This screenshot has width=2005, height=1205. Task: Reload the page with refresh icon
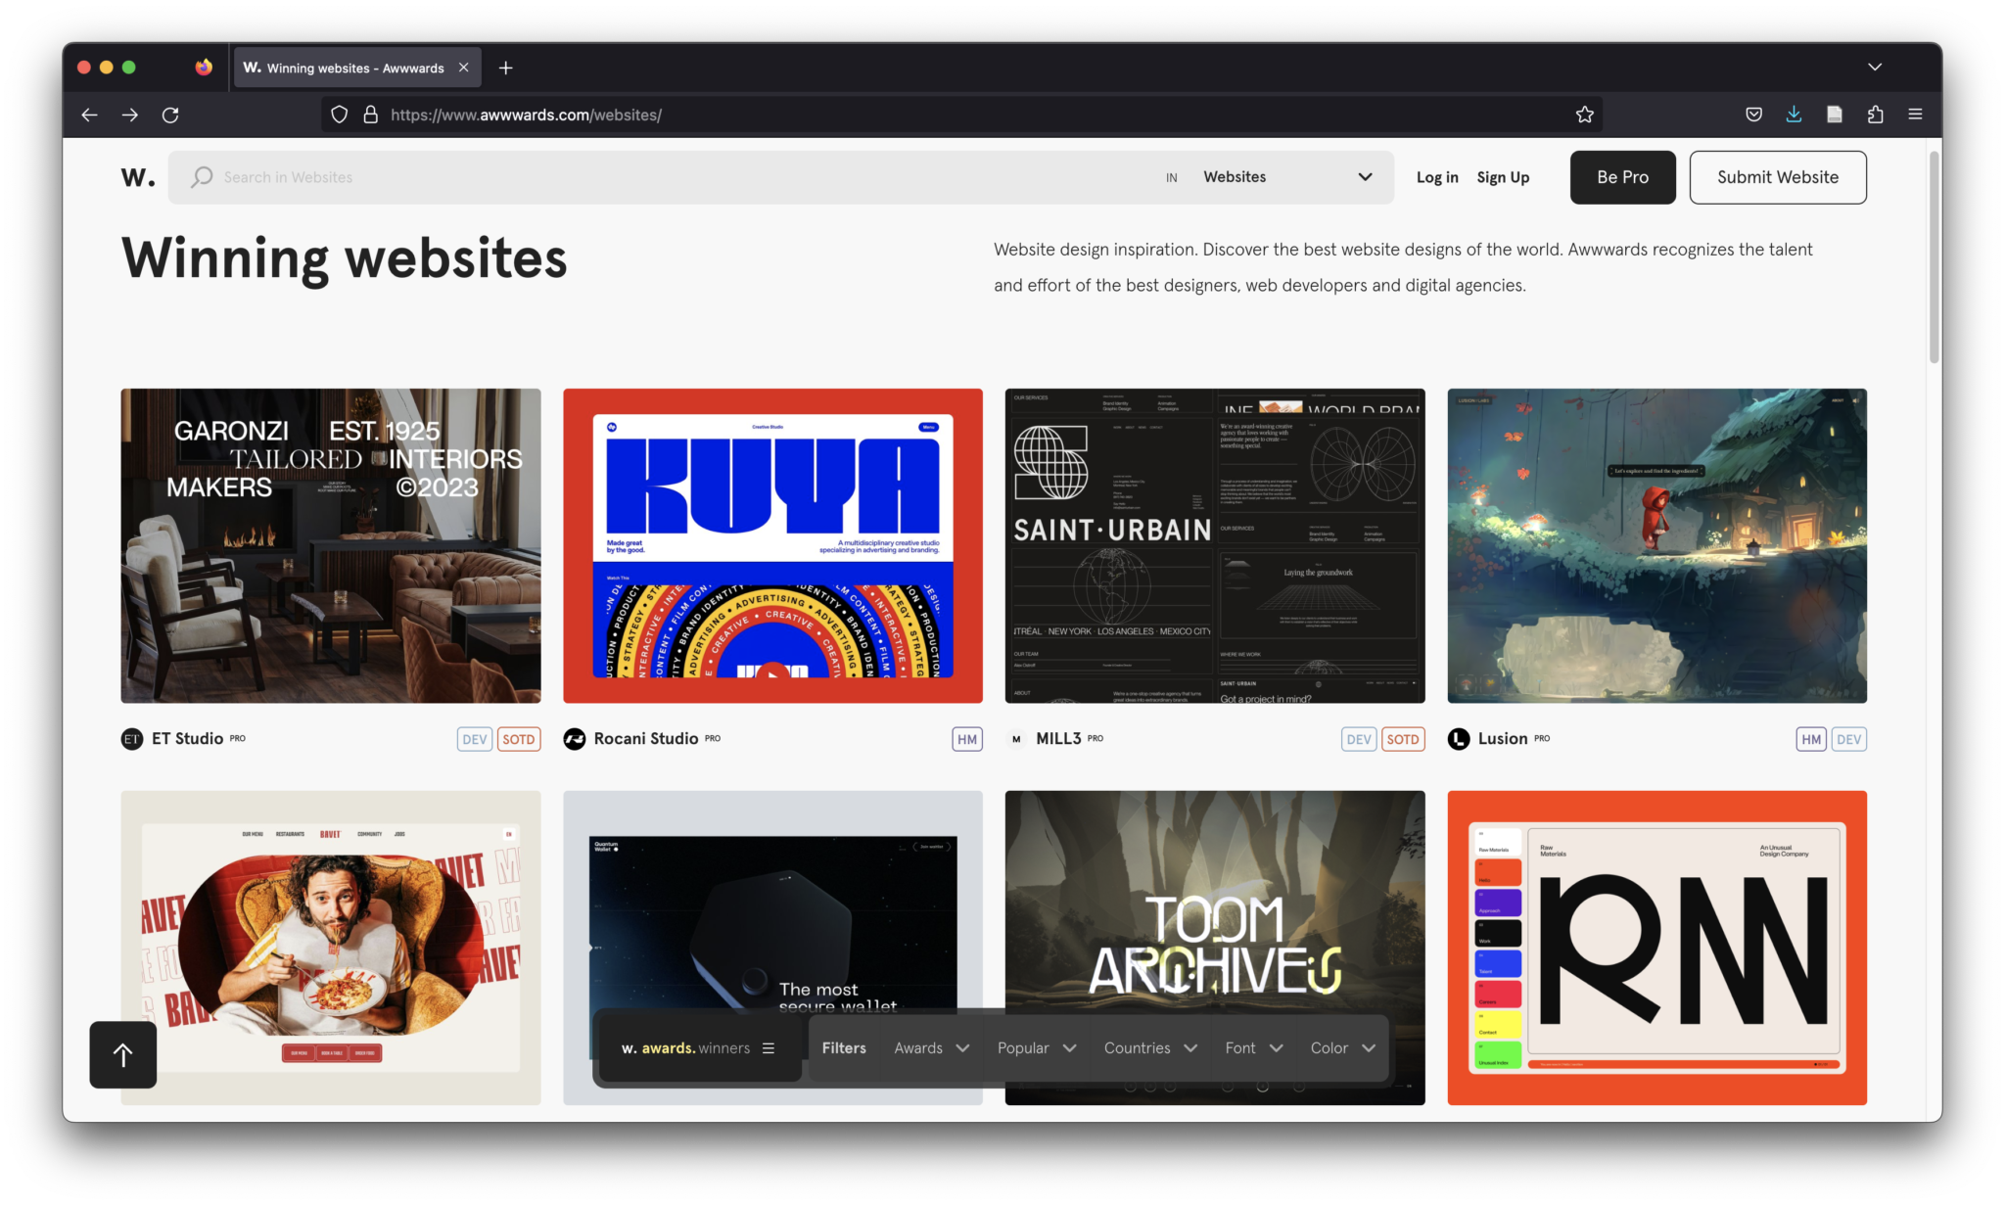coord(170,115)
